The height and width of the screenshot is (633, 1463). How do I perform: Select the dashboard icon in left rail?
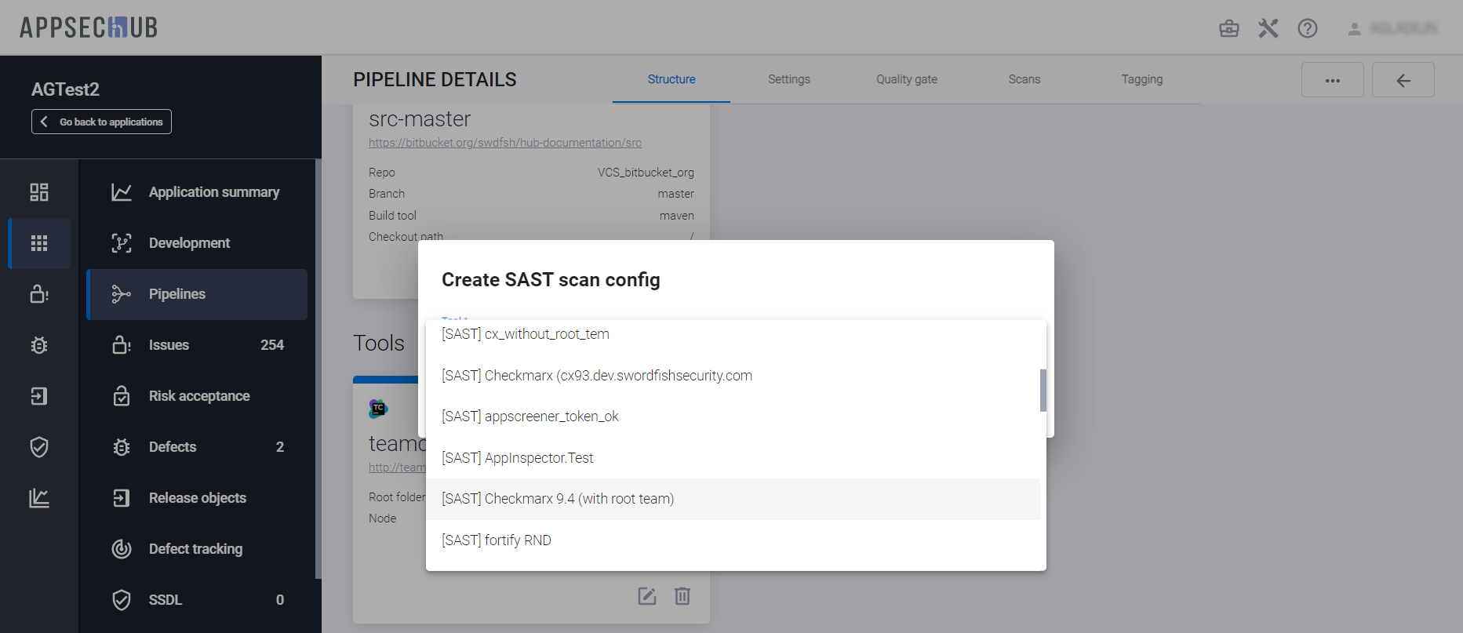39,192
